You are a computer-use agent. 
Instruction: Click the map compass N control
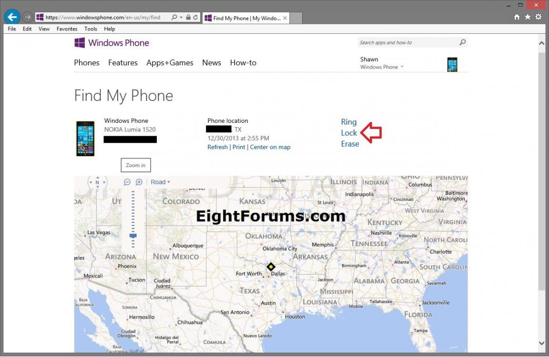click(97, 182)
